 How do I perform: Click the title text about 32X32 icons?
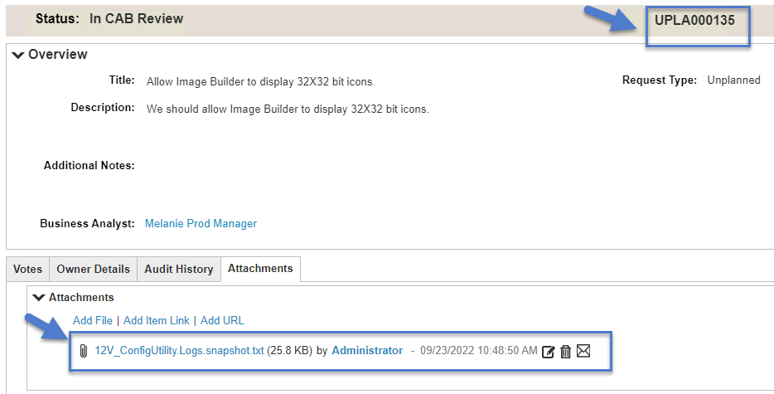coord(261,81)
